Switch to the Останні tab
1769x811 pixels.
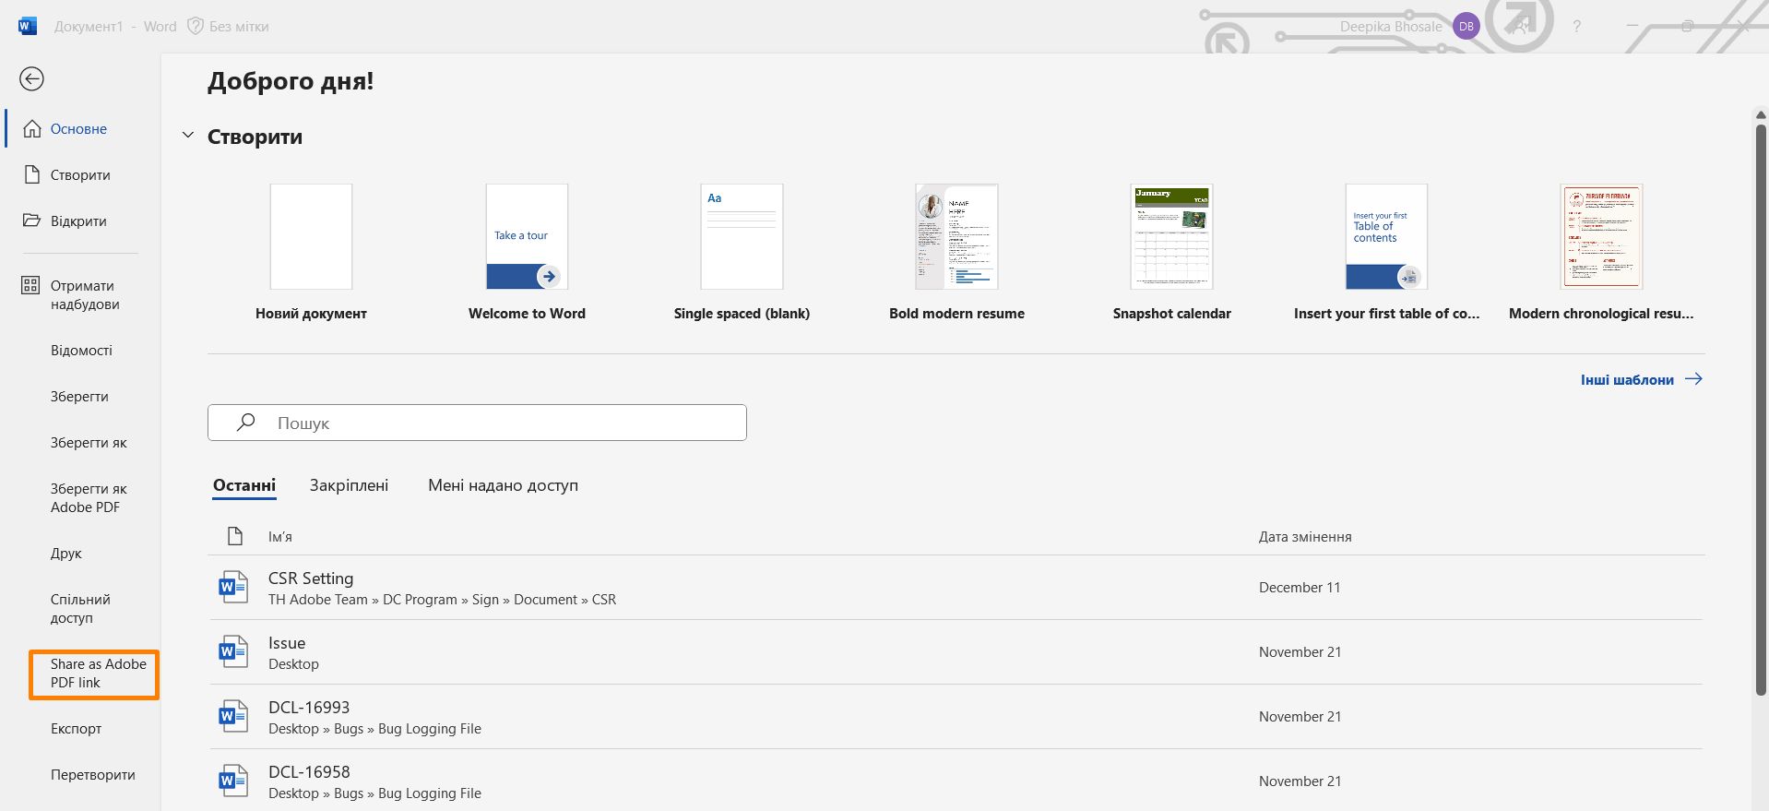pyautogui.click(x=244, y=485)
